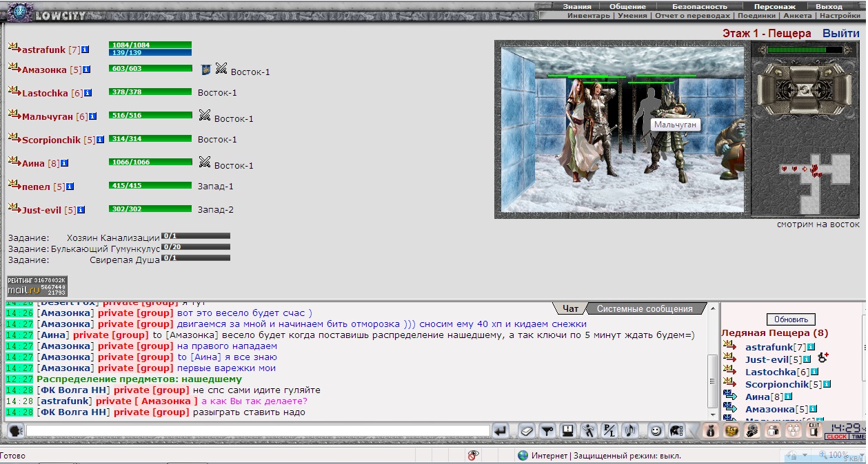Click the chat log vertical scrollbar
Image resolution: width=868 pixels, height=464 pixels.
pos(712,381)
